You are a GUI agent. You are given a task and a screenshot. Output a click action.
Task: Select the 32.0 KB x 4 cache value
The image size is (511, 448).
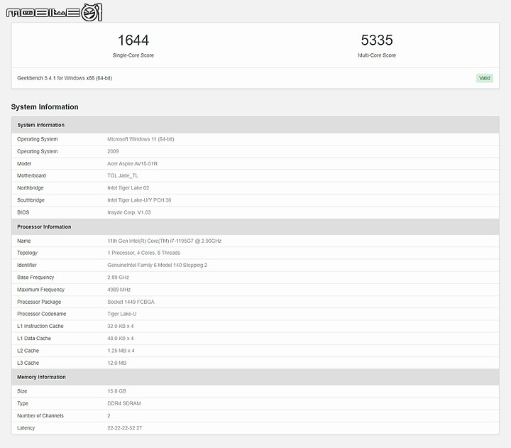pos(120,327)
